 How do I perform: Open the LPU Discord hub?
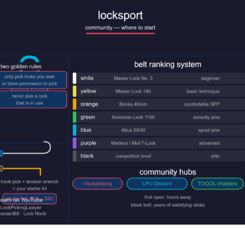click(x=157, y=184)
